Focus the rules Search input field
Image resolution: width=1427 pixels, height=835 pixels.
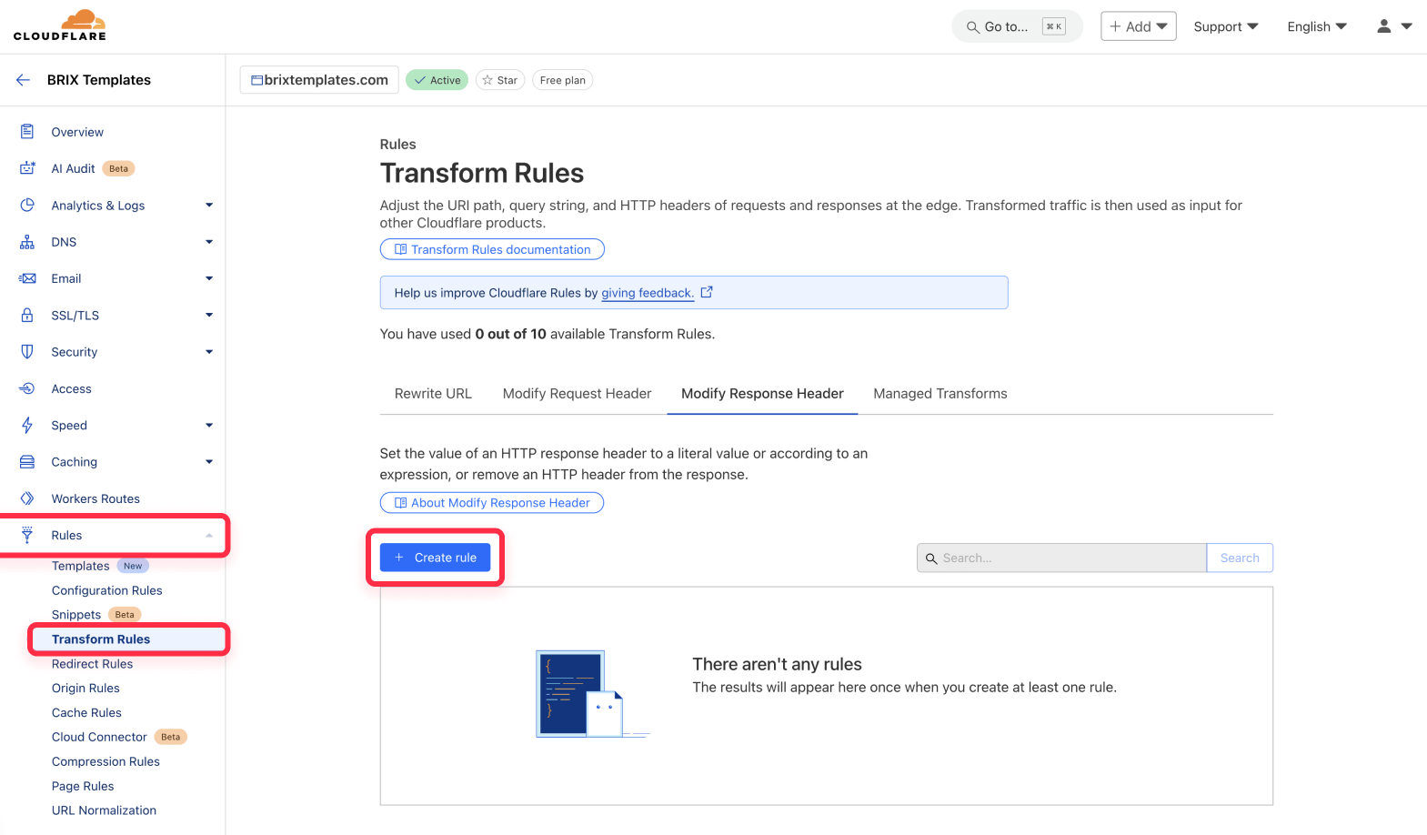click(1061, 558)
